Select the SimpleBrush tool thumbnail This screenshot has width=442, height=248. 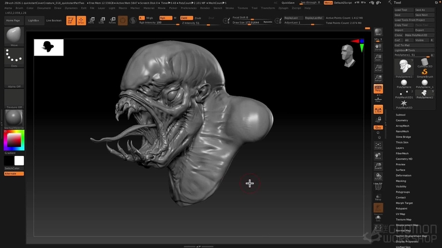424,73
